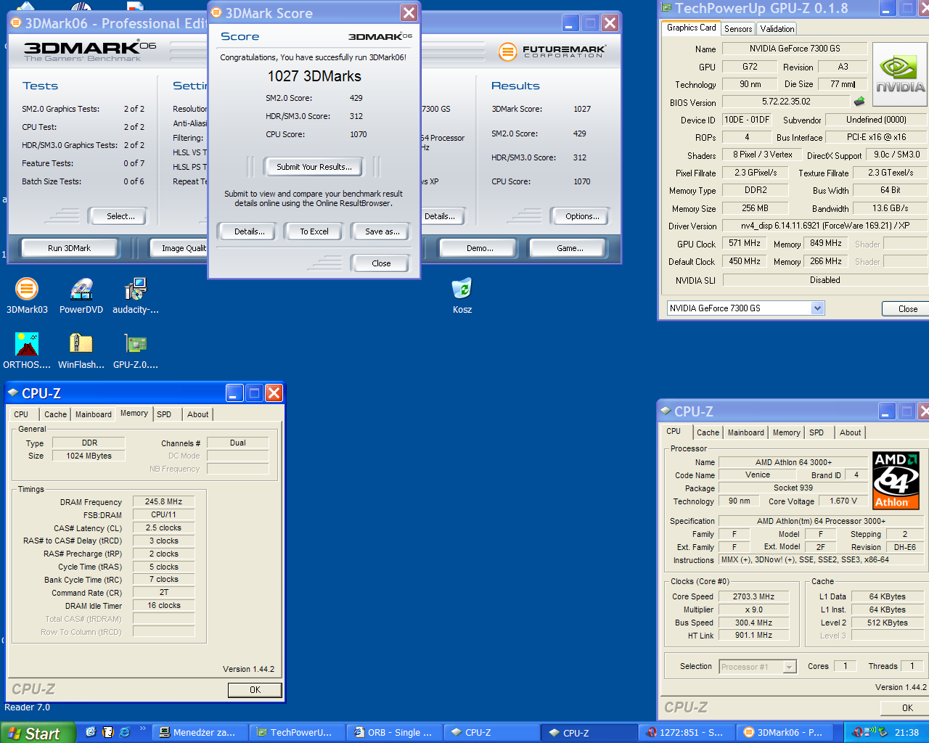The height and width of the screenshot is (743, 929).
Task: Open the GPU selection dropdown in GPU-Z
Action: point(817,308)
